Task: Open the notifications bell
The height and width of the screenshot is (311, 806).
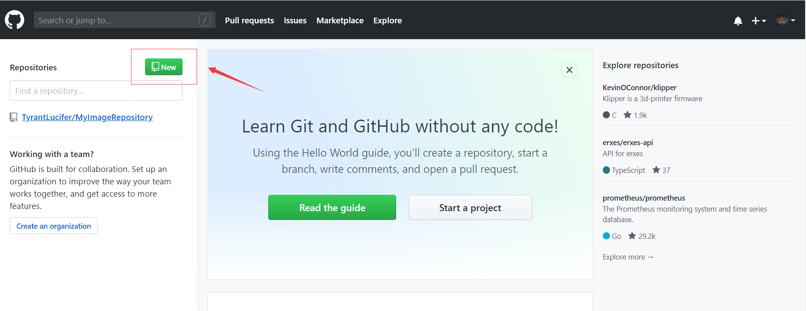Action: pos(738,21)
